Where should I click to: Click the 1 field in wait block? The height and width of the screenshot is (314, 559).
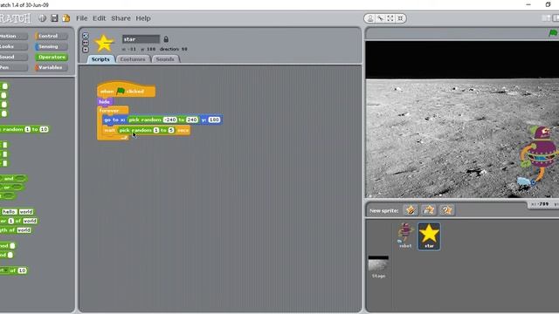(x=156, y=130)
